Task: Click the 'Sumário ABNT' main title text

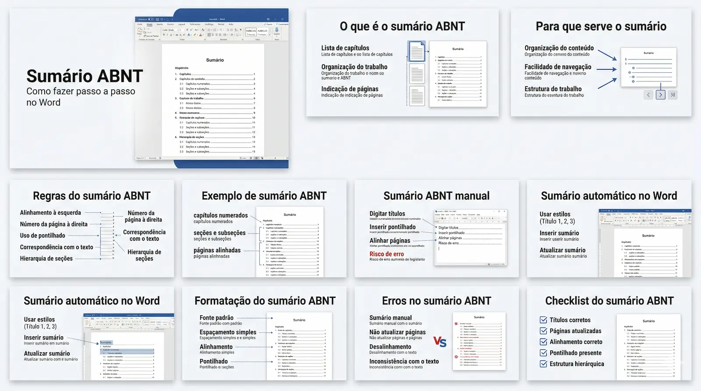Action: click(x=85, y=76)
